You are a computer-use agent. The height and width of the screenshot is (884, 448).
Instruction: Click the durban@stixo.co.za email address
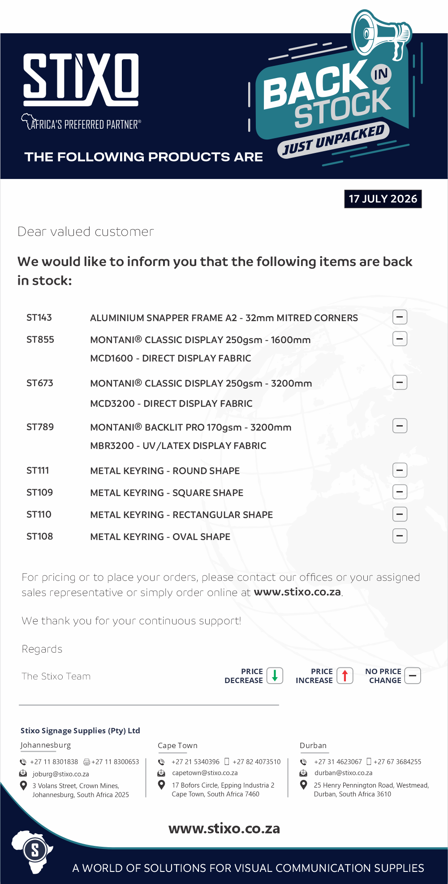coord(343,773)
